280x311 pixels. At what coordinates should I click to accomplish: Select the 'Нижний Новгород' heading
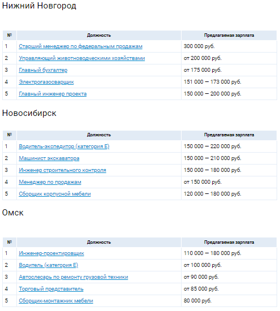pyautogui.click(x=39, y=6)
